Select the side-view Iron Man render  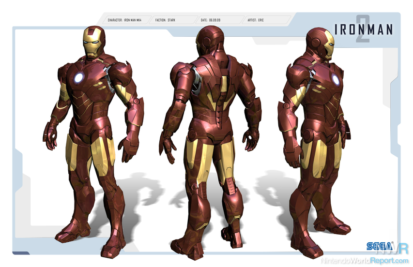coord(314,143)
